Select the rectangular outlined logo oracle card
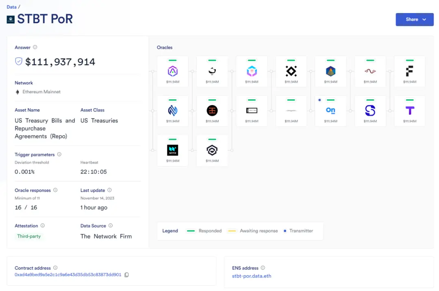439x291 pixels. click(252, 111)
